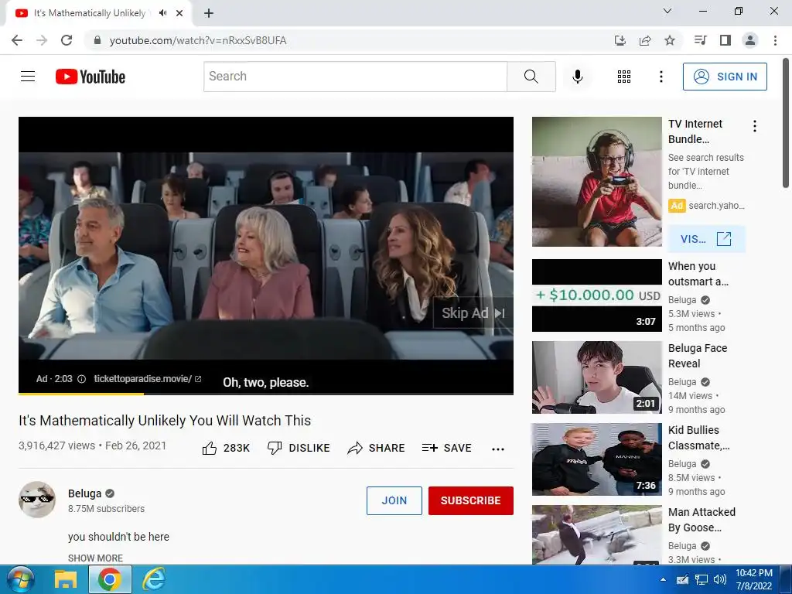The width and height of the screenshot is (792, 594).
Task: Open Internet Explorer from taskbar
Action: 154,579
